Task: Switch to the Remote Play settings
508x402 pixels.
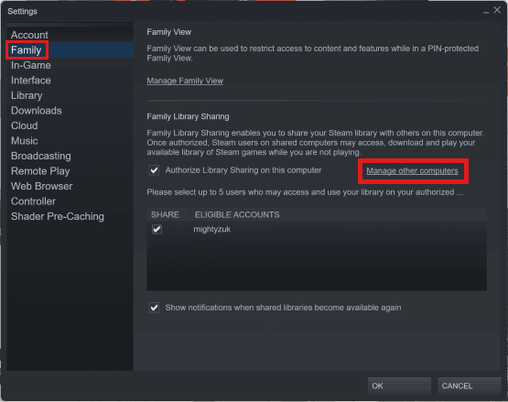Action: pos(40,171)
